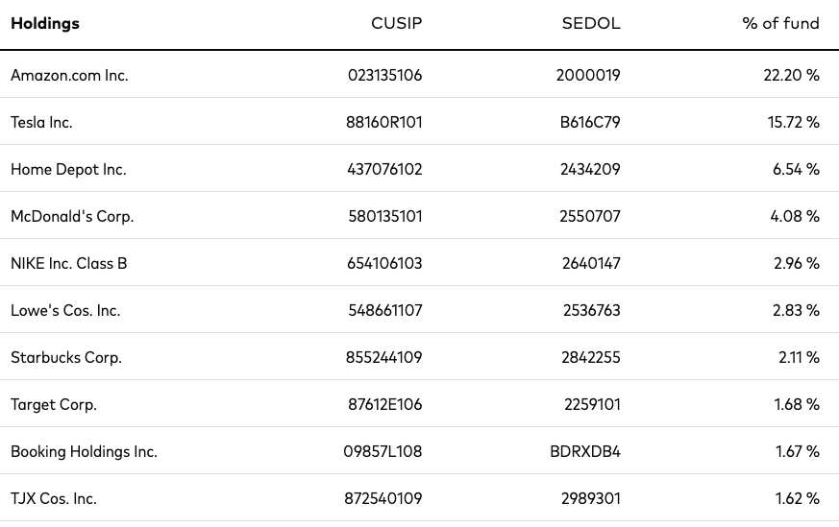The height and width of the screenshot is (527, 839).
Task: Click Lowe's Cos. Inc. holding name
Action: [x=65, y=310]
